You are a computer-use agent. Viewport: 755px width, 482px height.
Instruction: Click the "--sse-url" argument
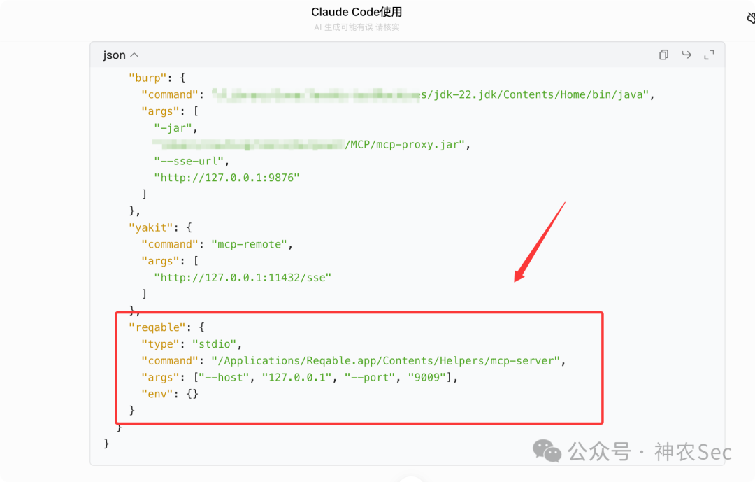click(x=189, y=161)
